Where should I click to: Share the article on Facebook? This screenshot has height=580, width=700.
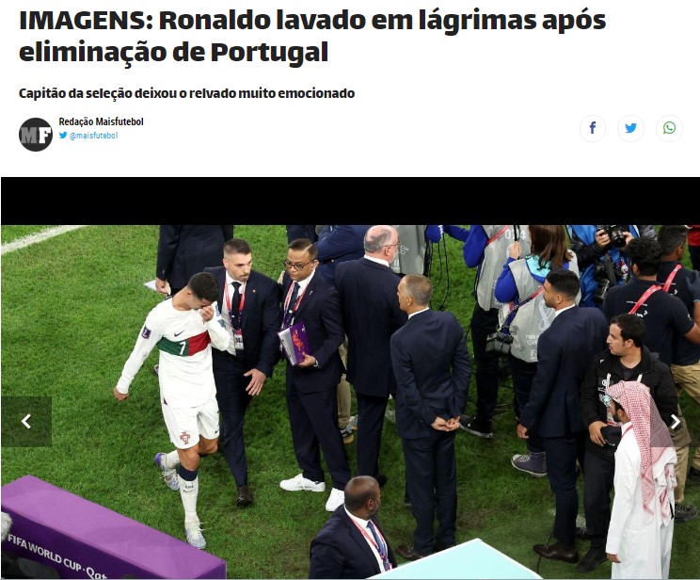coord(593,128)
